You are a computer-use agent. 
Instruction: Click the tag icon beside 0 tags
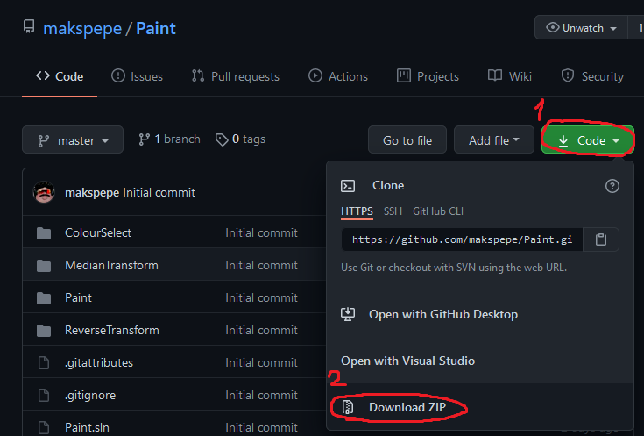(x=222, y=139)
